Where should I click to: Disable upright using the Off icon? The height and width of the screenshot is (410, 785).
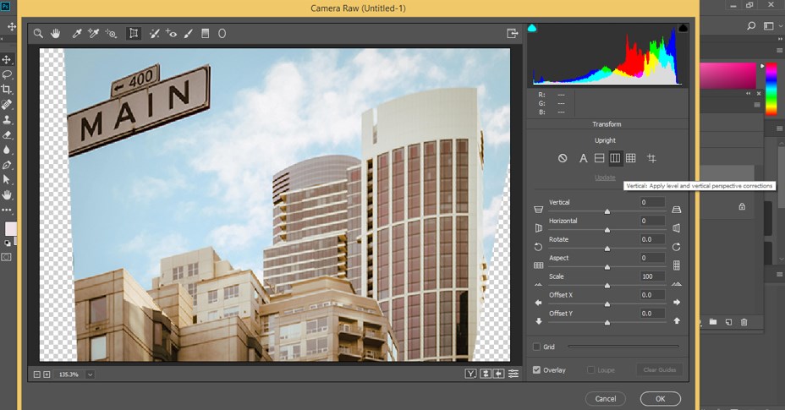click(x=563, y=158)
